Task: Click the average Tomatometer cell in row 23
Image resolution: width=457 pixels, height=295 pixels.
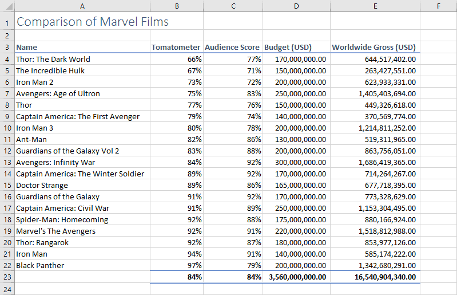Action: tap(177, 277)
